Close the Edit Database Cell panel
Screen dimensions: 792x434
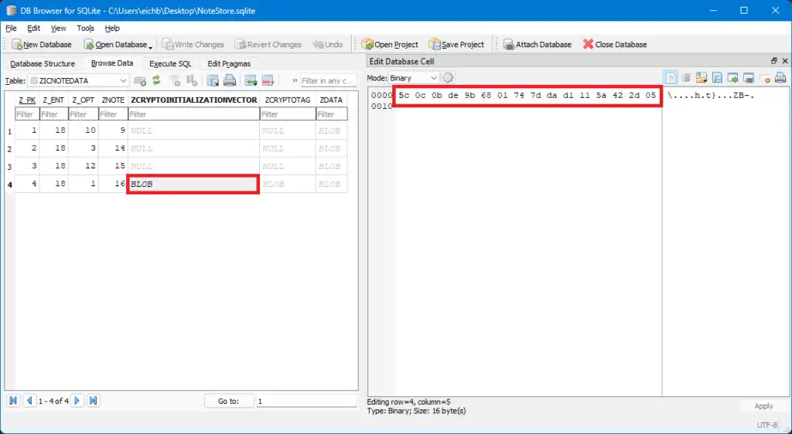[x=785, y=61]
